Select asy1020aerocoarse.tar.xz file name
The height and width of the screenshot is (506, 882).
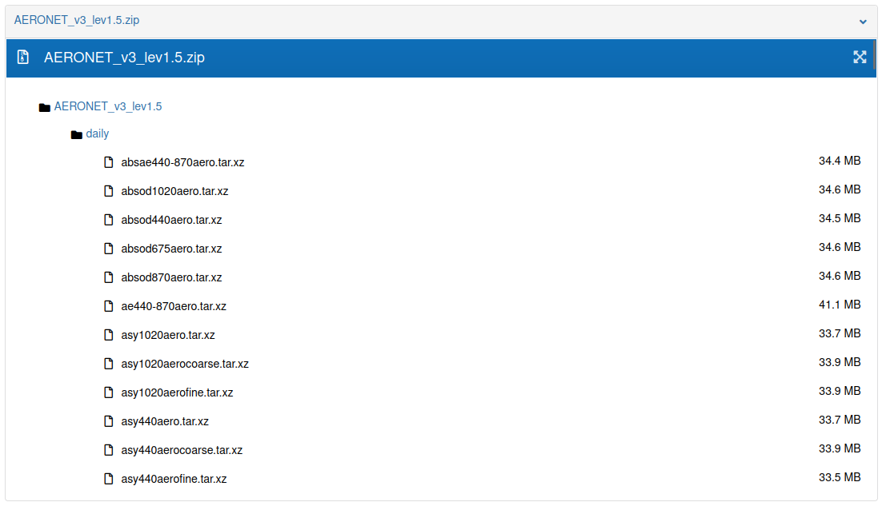click(x=185, y=364)
